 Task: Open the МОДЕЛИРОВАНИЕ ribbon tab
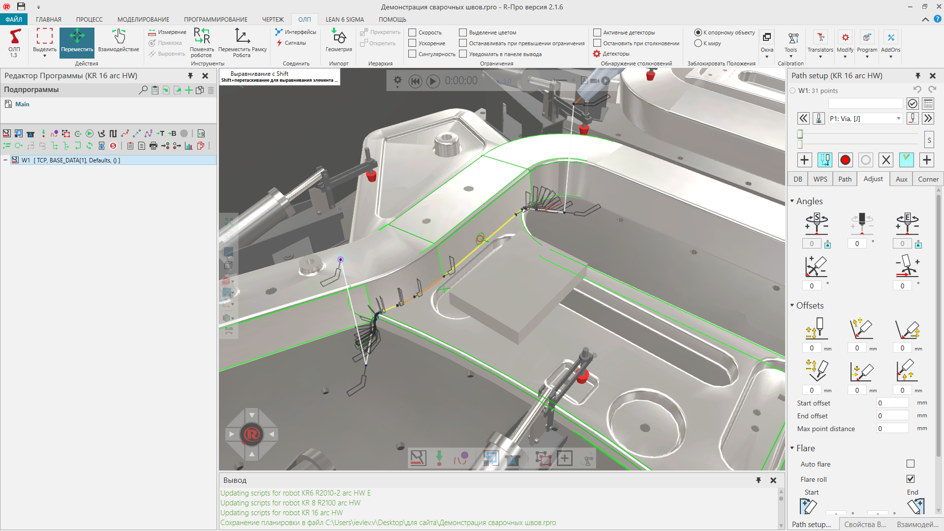[143, 20]
